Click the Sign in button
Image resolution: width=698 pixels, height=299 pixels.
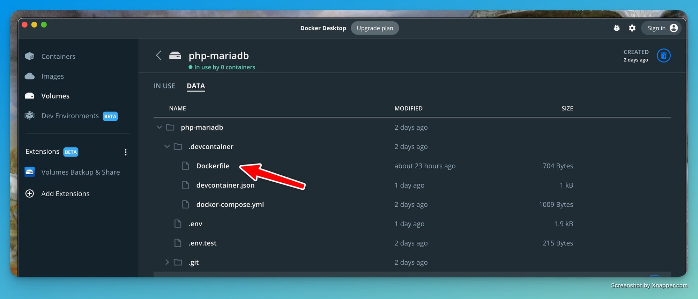[662, 28]
